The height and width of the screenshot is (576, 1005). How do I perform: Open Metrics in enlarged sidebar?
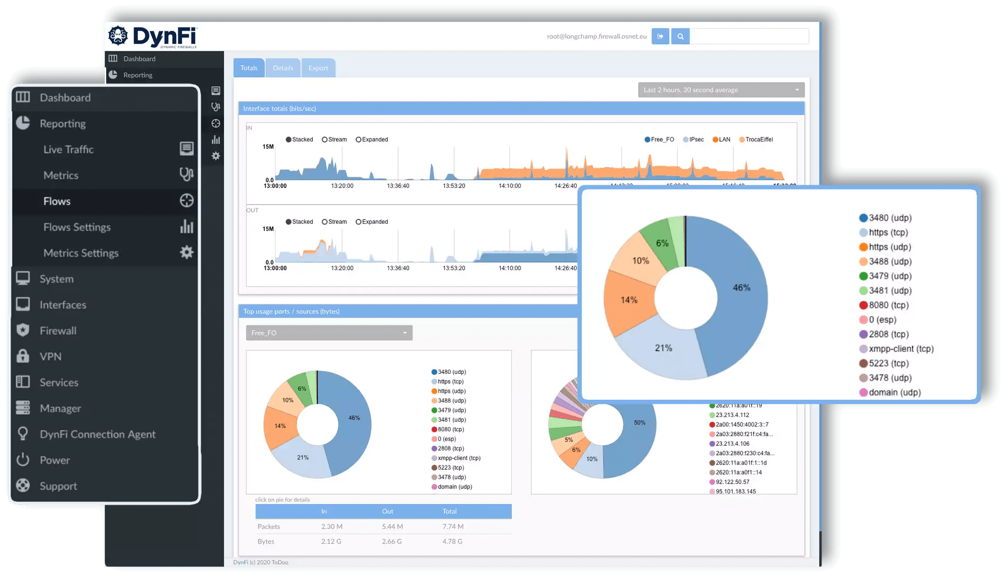61,176
